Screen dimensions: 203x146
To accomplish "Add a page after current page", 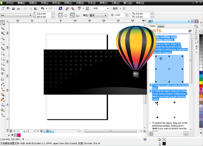I will pyautogui.click(x=41, y=131).
